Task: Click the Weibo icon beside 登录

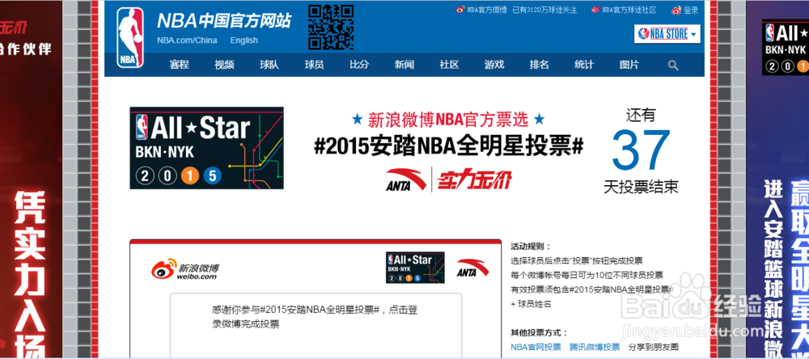Action: [676, 10]
